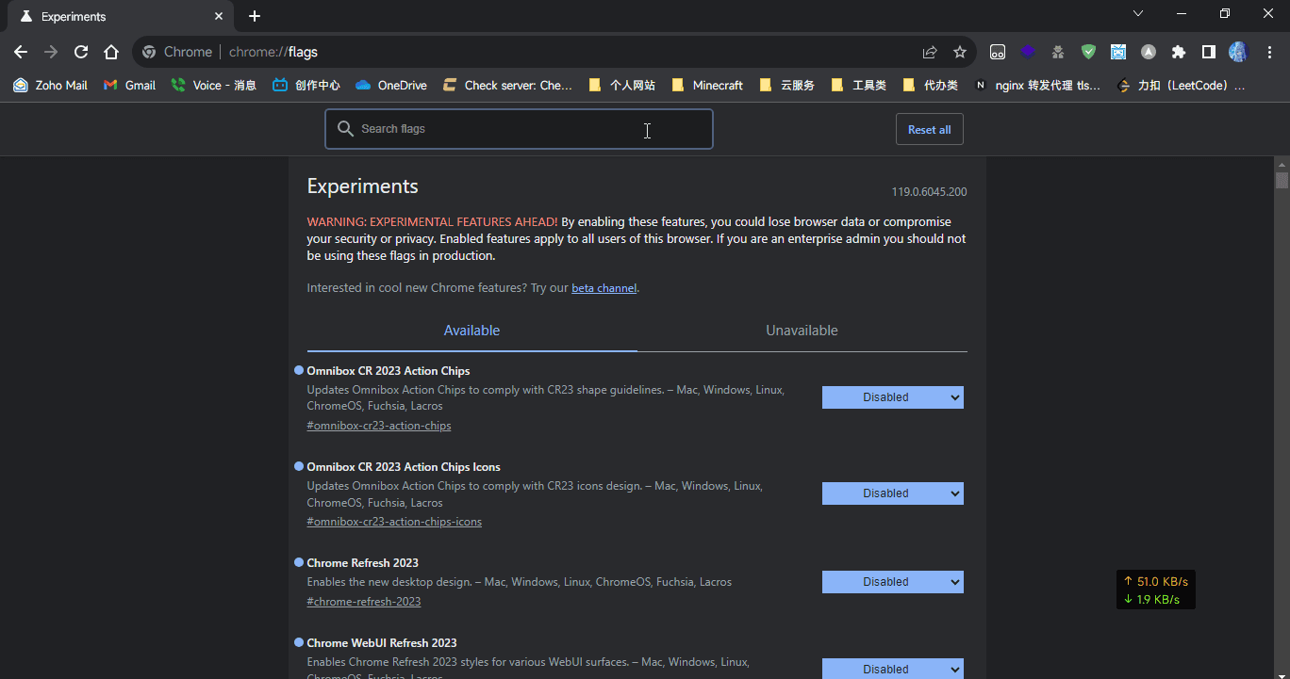The width and height of the screenshot is (1290, 679).
Task: Open #chrome-refresh-2023 anchor link
Action: 364,602
